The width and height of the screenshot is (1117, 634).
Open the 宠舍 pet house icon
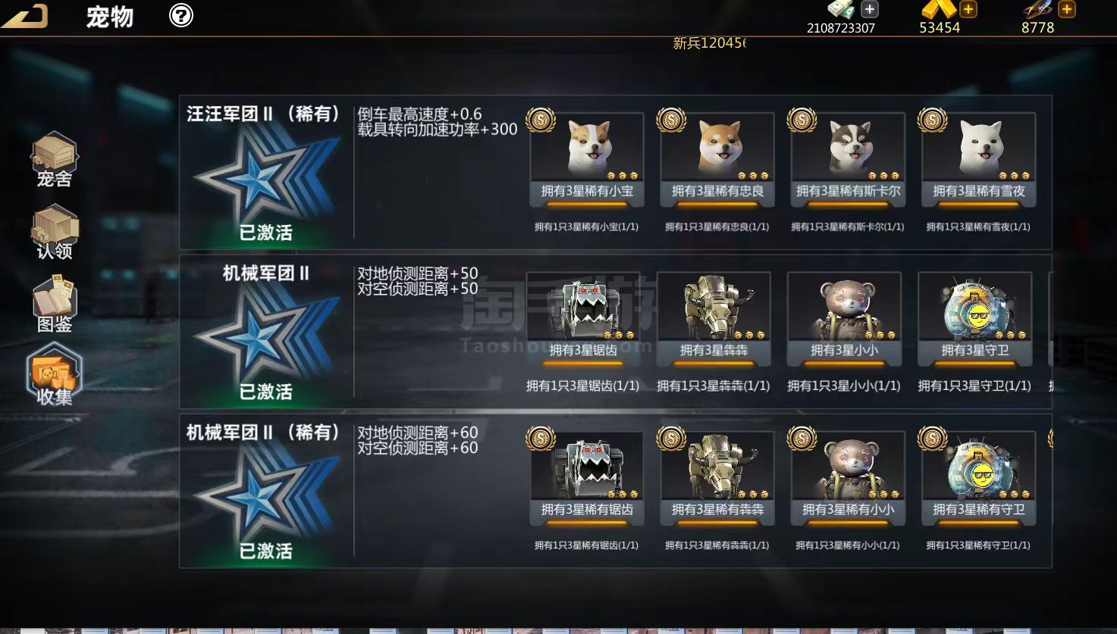click(55, 160)
